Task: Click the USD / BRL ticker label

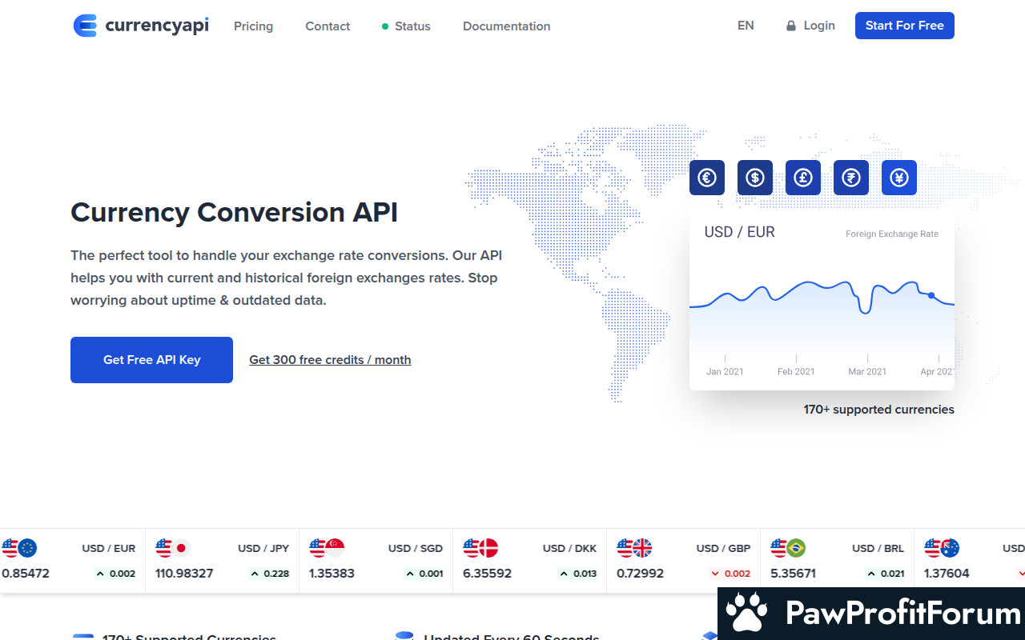Action: pyautogui.click(x=878, y=548)
